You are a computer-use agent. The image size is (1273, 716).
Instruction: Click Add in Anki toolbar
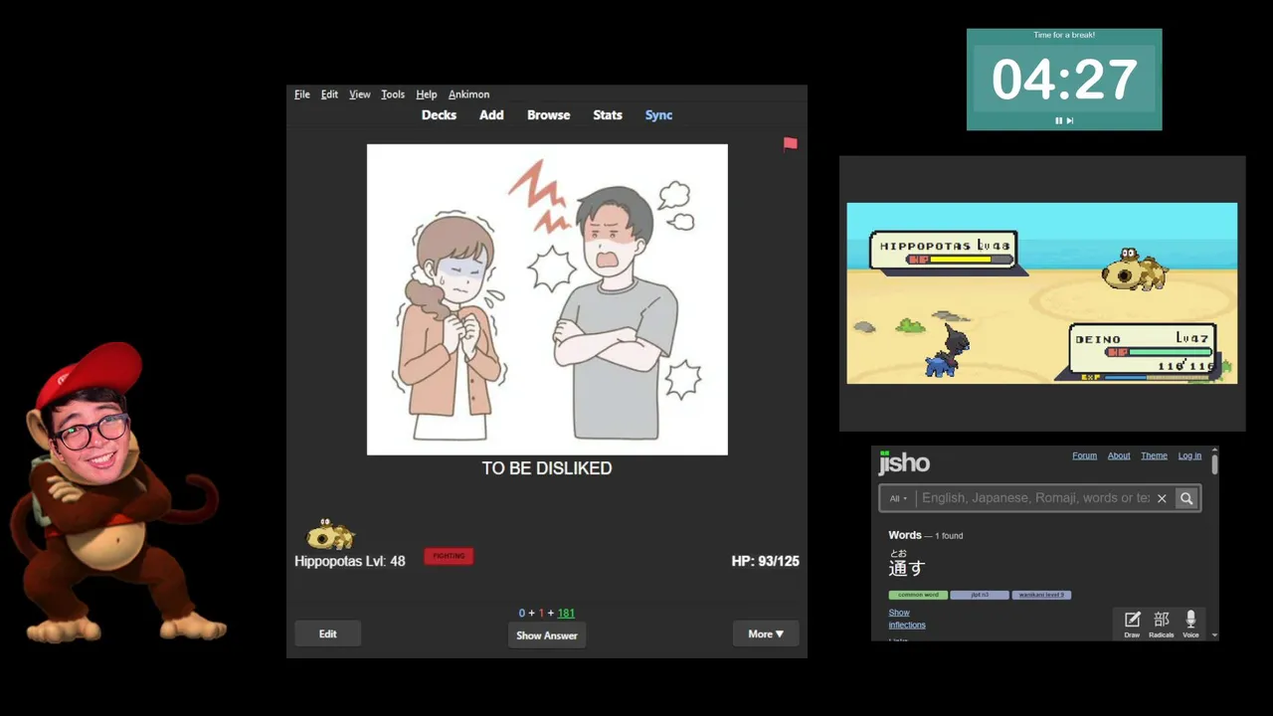tap(491, 115)
